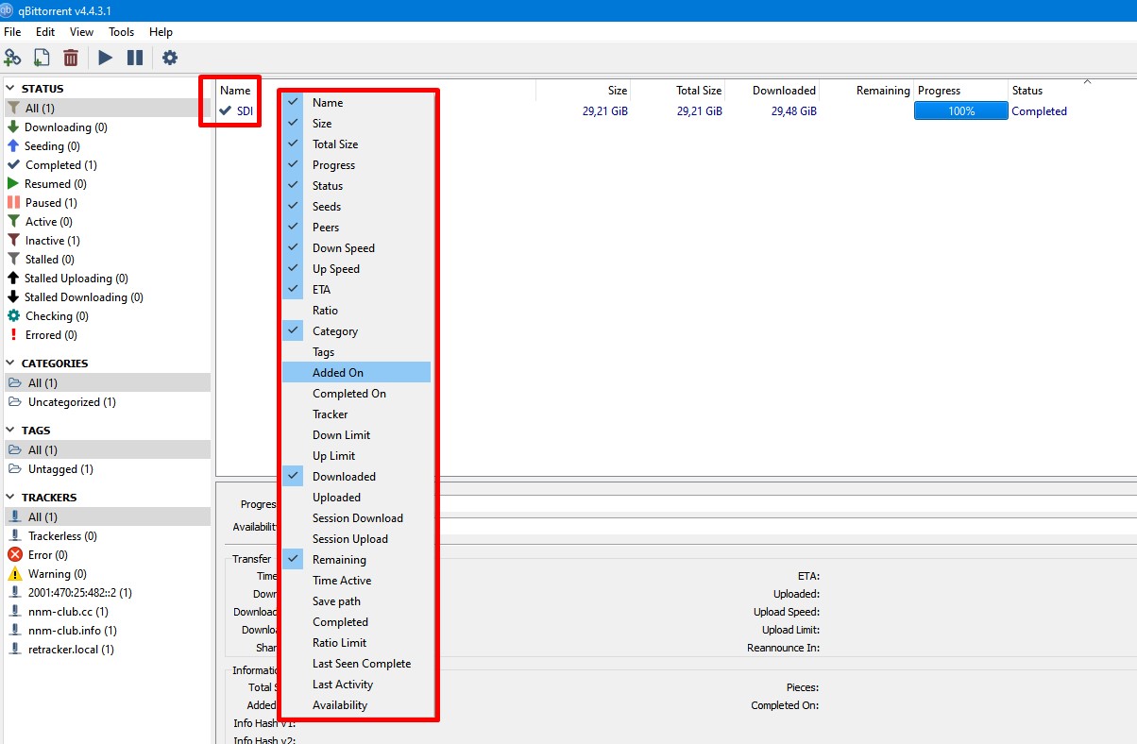Sort by the Name column header
The height and width of the screenshot is (744, 1137).
coord(235,91)
